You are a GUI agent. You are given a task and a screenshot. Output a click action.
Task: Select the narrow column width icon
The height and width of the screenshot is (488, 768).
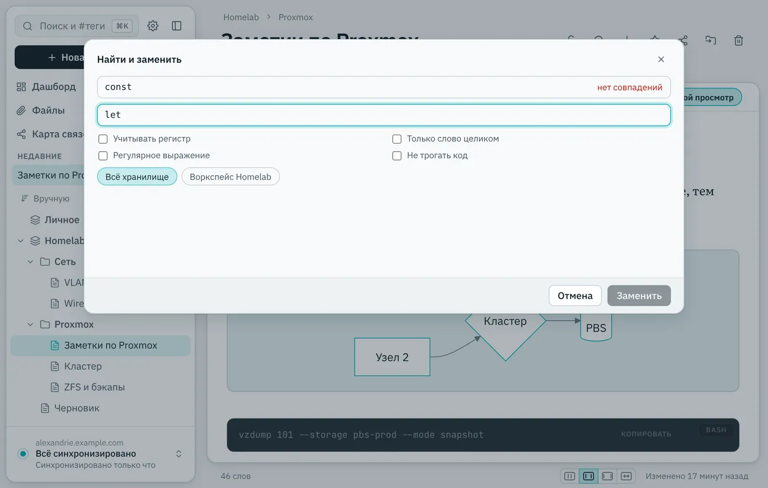point(570,476)
